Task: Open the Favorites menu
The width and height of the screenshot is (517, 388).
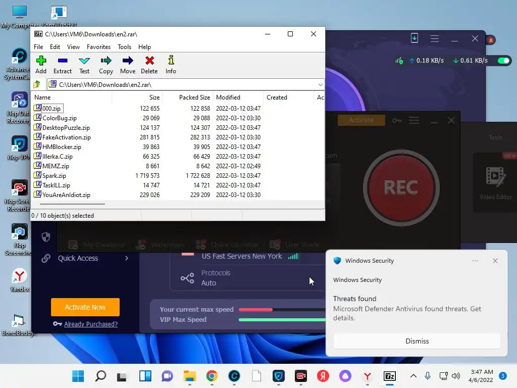Action: coord(98,47)
